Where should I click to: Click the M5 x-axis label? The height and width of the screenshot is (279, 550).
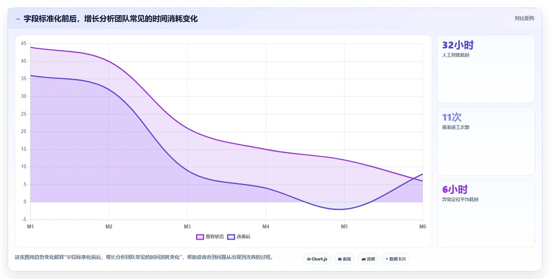(344, 226)
